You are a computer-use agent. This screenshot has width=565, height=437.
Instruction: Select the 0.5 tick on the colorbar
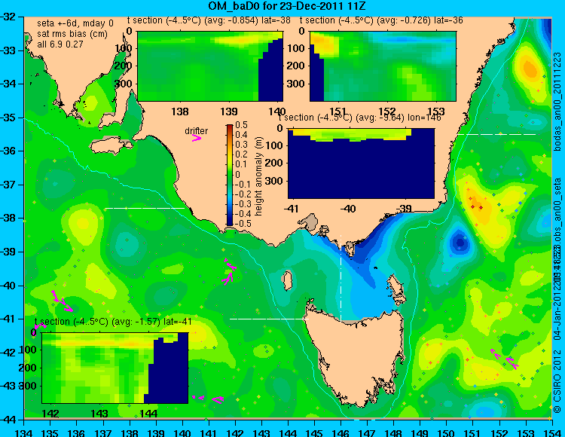[241, 125]
